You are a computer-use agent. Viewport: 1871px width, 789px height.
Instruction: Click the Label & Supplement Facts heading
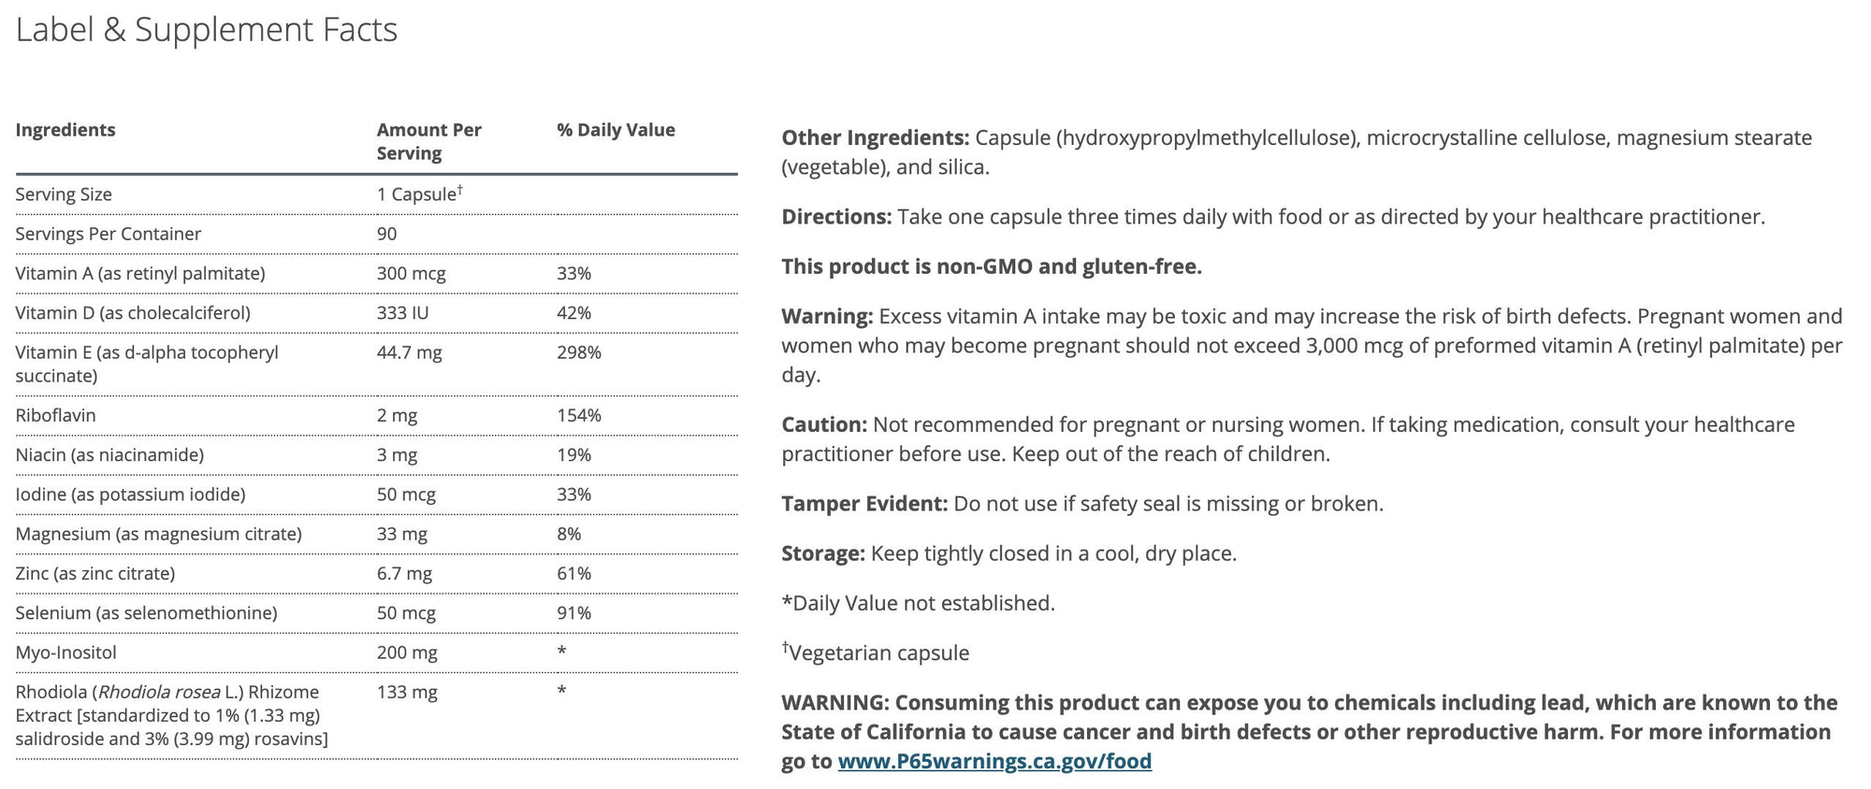pos(207,30)
